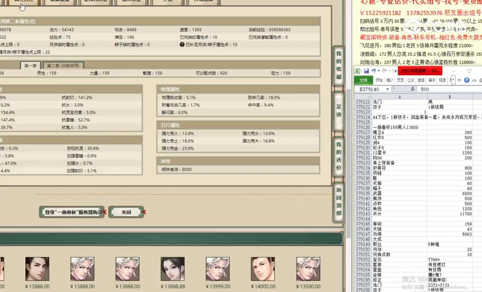Open Excel Help via the question mark icon
Image resolution: width=482 pixels, height=292 pixels.
pos(467,80)
